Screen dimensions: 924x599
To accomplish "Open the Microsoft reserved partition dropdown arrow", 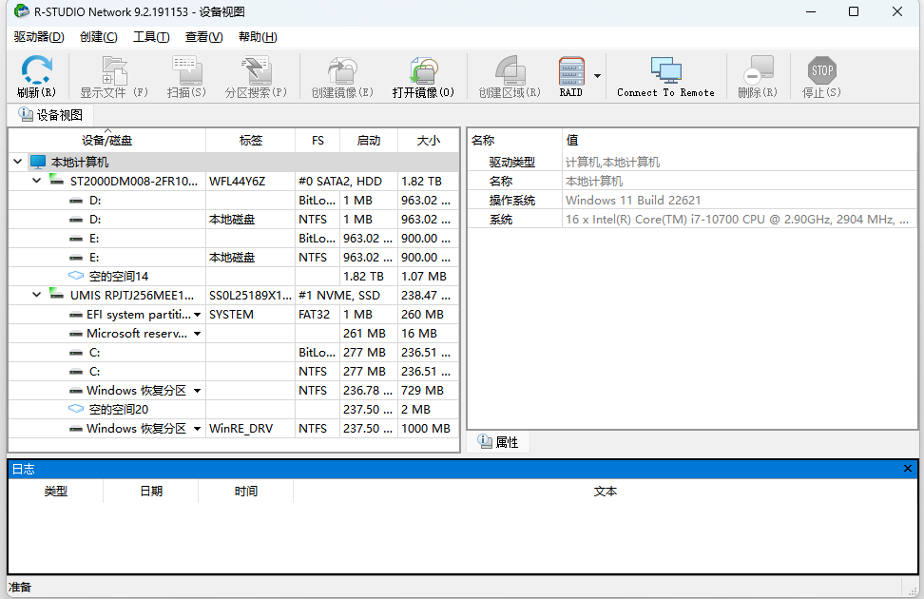I will 198,334.
